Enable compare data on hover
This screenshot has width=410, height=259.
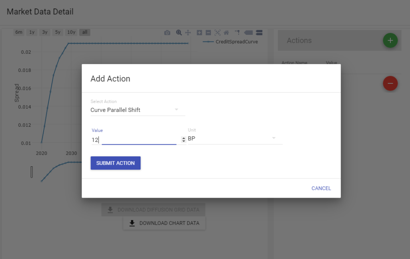coord(259,32)
